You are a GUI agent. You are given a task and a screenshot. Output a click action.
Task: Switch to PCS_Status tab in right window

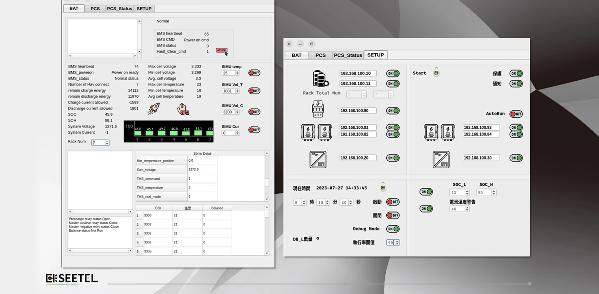pyautogui.click(x=348, y=55)
